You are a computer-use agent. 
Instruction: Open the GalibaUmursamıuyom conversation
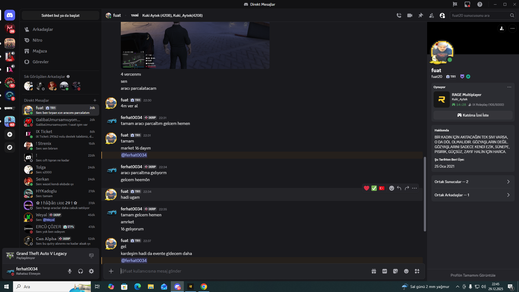(x=61, y=122)
